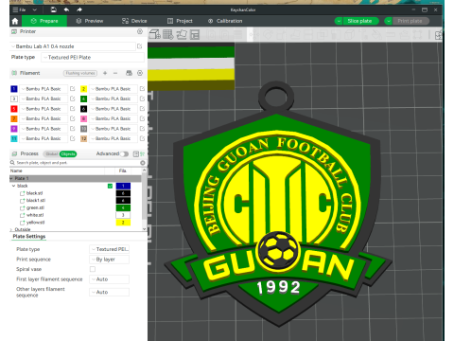This screenshot has width=454, height=341.
Task: Click the Undo arrow icon
Action: pyautogui.click(x=66, y=9)
